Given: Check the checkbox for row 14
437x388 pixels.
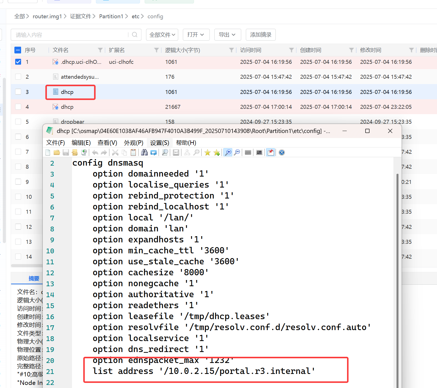Looking at the screenshot, I should click(x=18, y=257).
